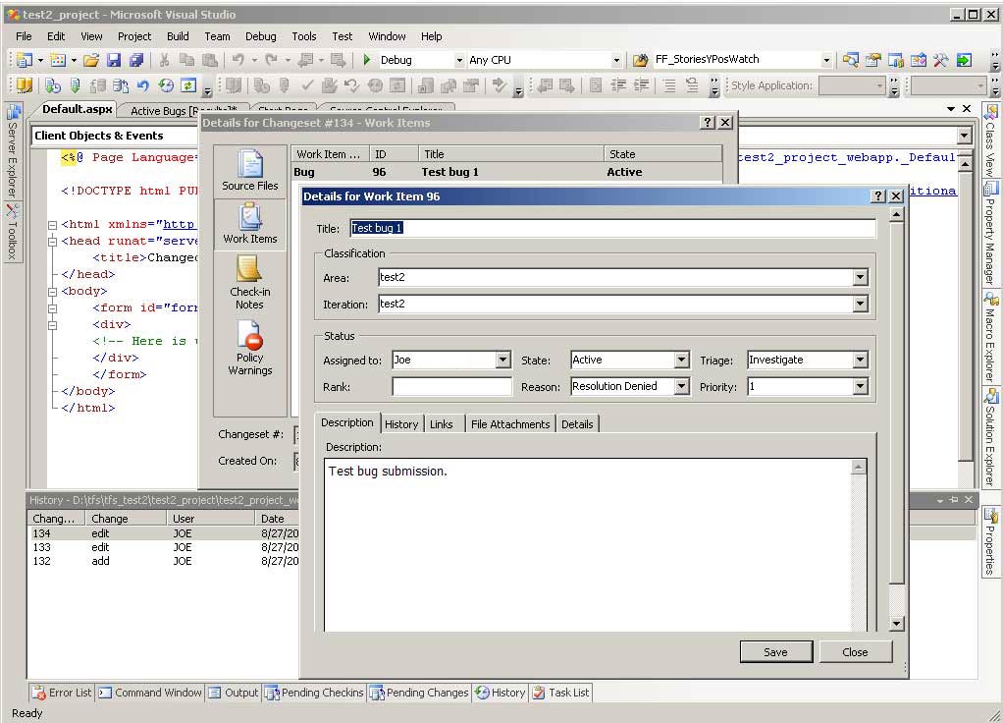Select Source Files in changeset dialog
This screenshot has height=723, width=1003.
tap(250, 170)
